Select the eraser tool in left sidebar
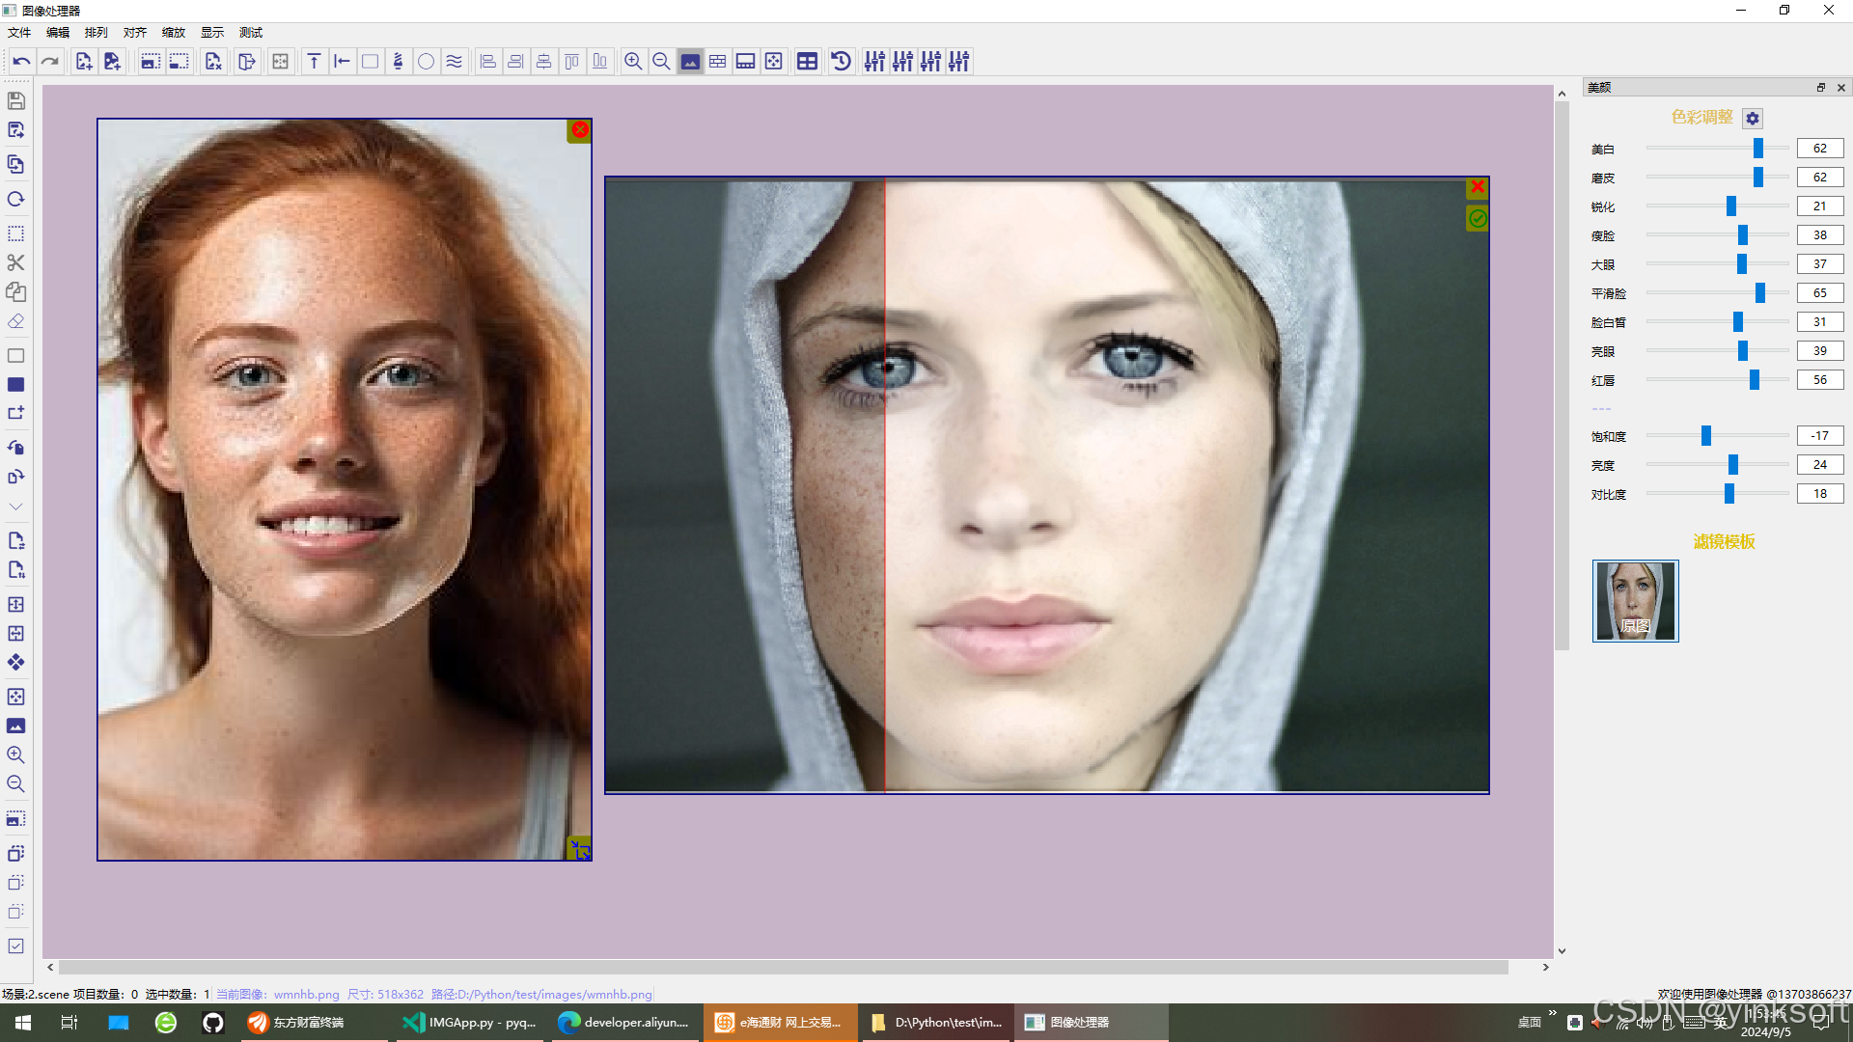 [15, 321]
